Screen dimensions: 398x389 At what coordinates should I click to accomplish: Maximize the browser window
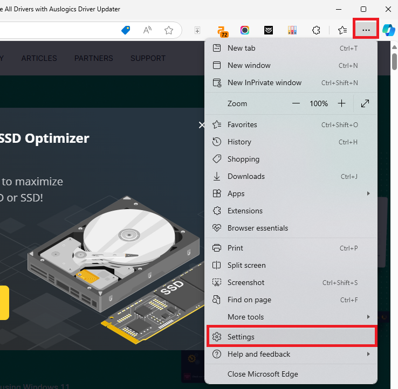coord(363,9)
